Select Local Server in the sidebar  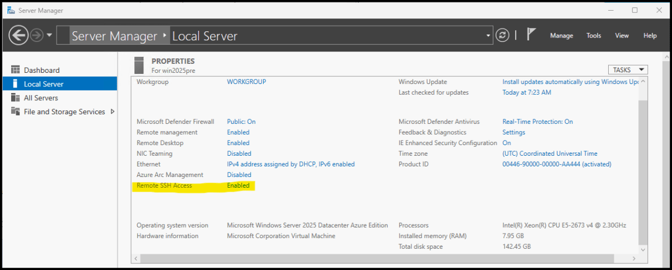coord(44,84)
